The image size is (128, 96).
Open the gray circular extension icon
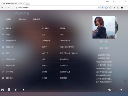110,7
